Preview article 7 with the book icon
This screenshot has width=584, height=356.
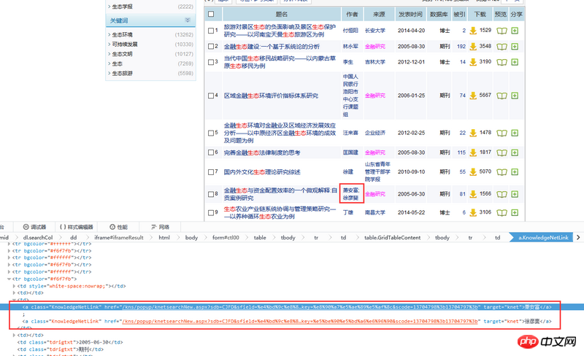click(x=501, y=171)
